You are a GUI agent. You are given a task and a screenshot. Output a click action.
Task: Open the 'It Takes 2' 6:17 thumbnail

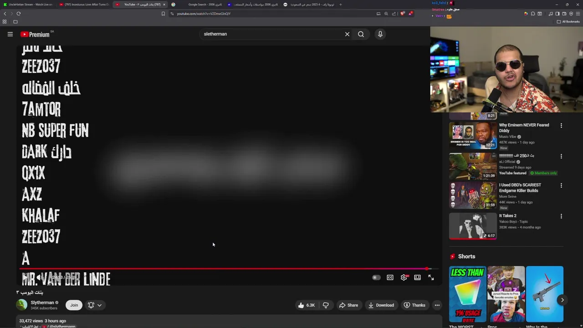[473, 226]
